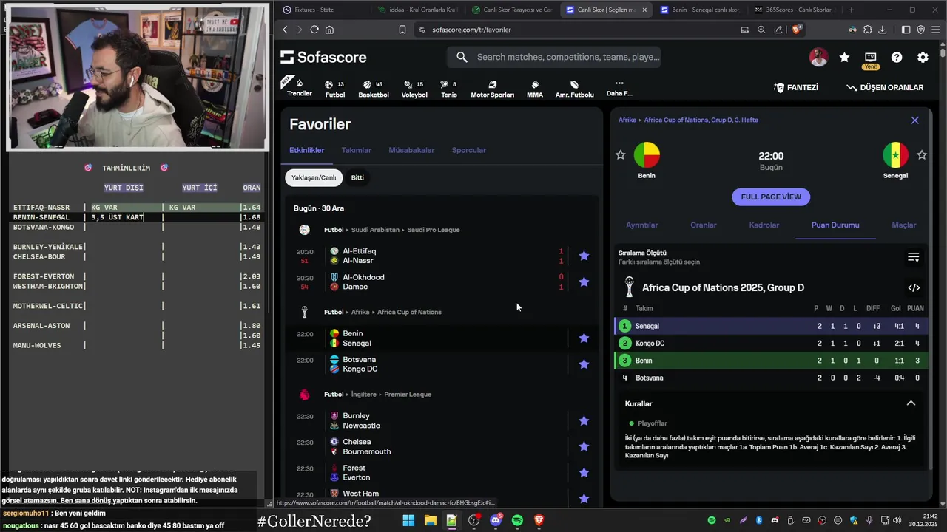Switch to the Müsabakalar tab
947x532 pixels.
411,150
